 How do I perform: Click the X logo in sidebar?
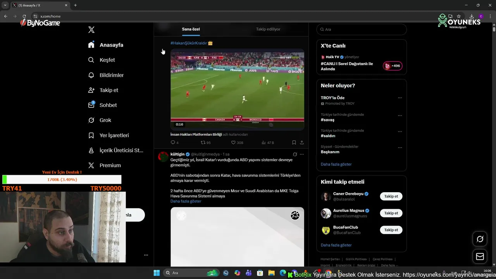[x=91, y=30]
